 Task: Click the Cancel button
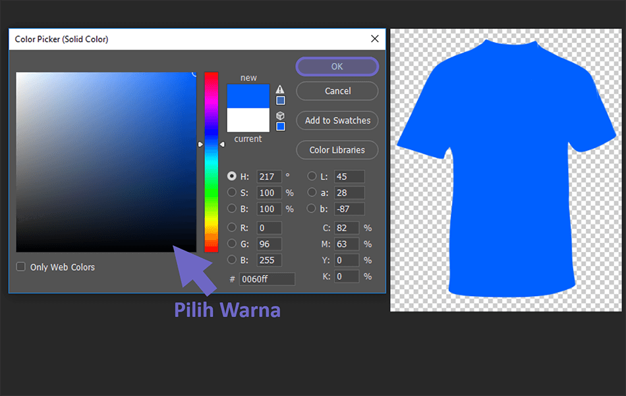(x=337, y=91)
